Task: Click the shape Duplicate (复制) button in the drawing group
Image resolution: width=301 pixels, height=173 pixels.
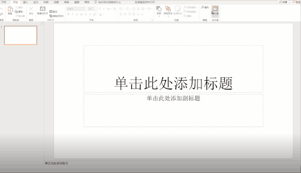Action: tap(188, 16)
